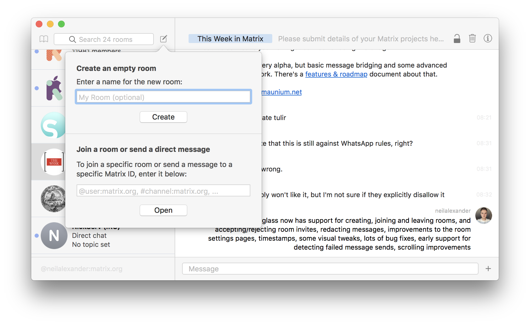This screenshot has width=530, height=325.
Task: Select the room with the 'S' avatar
Action: pyautogui.click(x=53, y=125)
